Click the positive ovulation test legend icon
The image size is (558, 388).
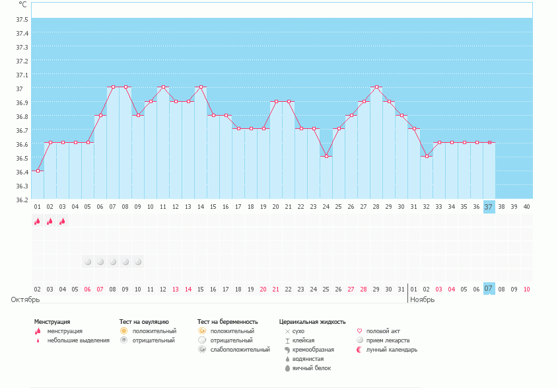[x=123, y=331]
